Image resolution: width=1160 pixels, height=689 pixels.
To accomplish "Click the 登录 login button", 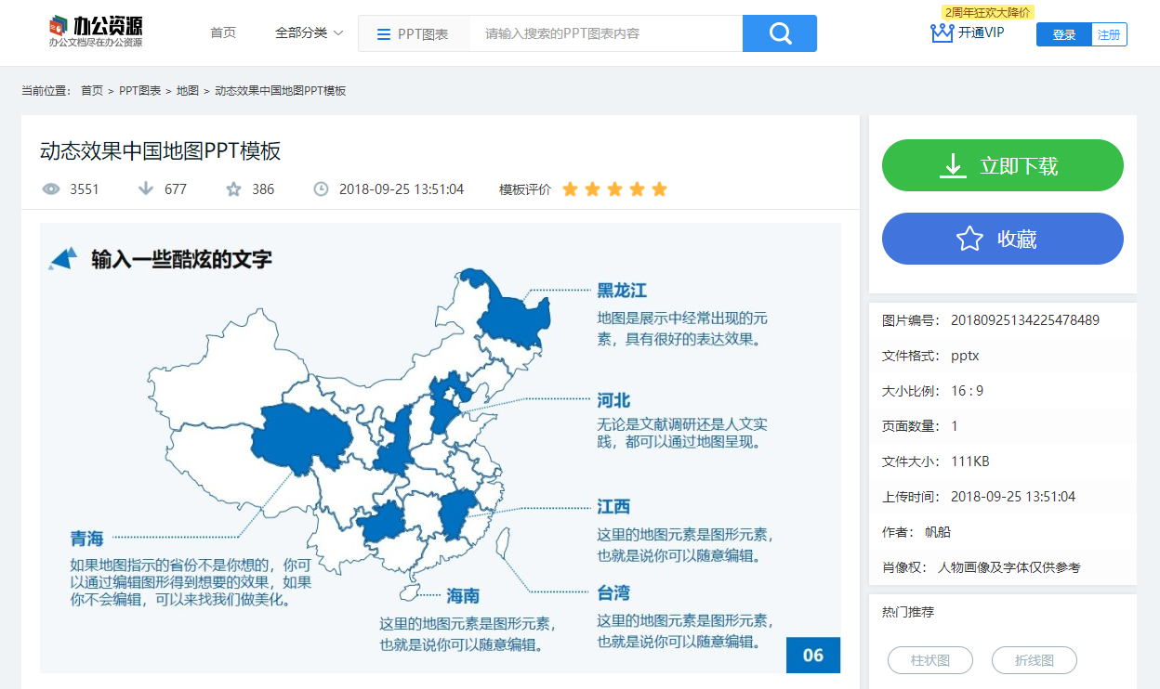I will pos(1064,35).
